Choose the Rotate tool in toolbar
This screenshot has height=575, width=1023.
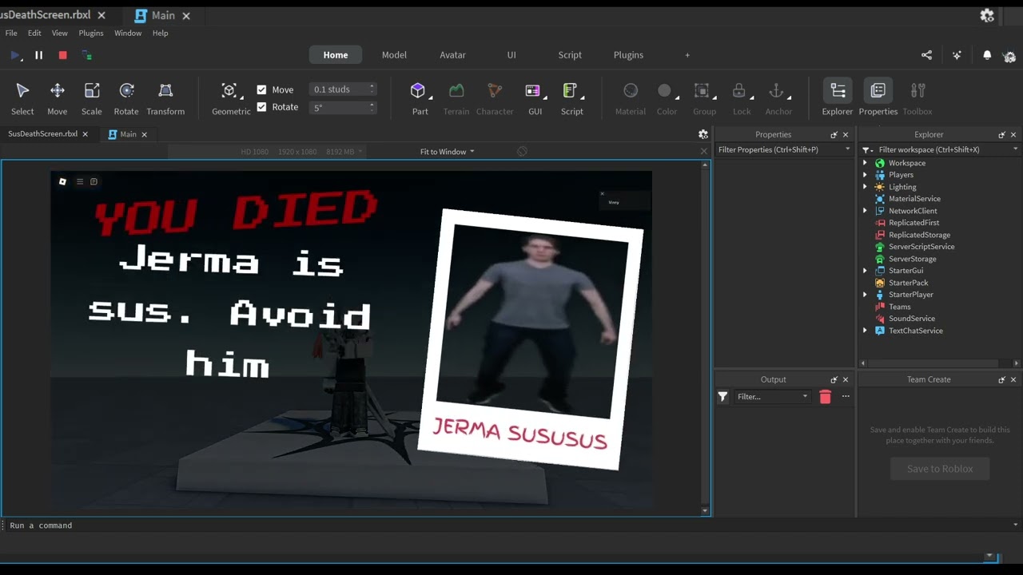click(126, 91)
